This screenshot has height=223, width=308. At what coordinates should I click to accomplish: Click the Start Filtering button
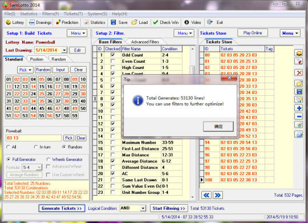tap(169, 208)
